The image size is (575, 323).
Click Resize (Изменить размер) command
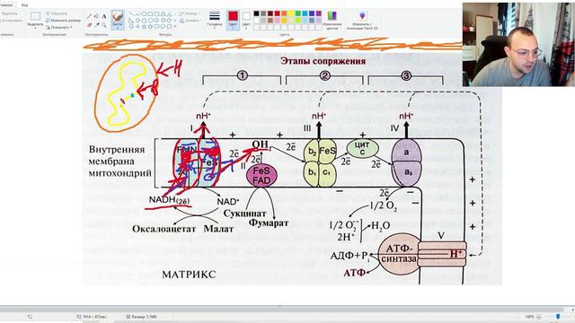[63, 21]
